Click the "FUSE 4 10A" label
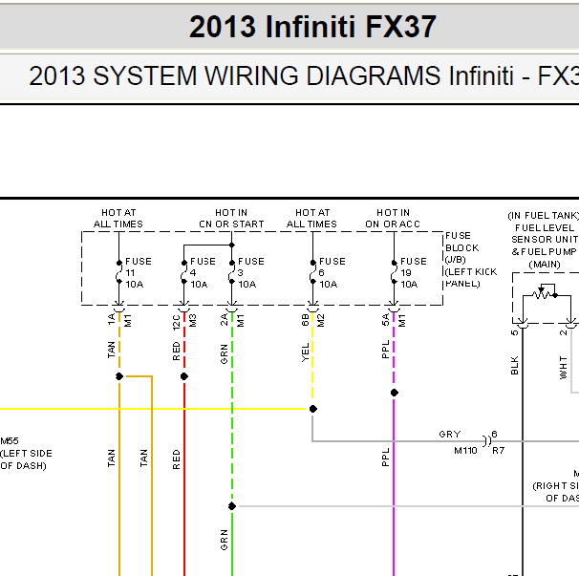Screen dimensions: 579x576 click(203, 273)
